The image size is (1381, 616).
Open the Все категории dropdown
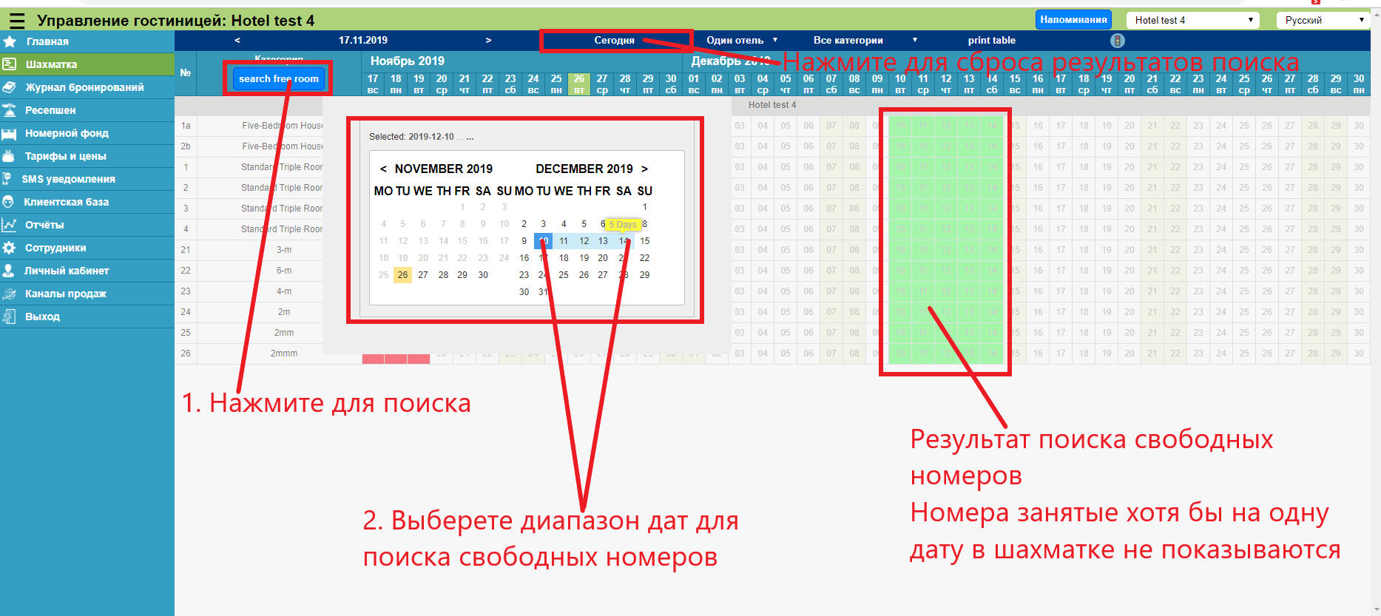[x=865, y=40]
